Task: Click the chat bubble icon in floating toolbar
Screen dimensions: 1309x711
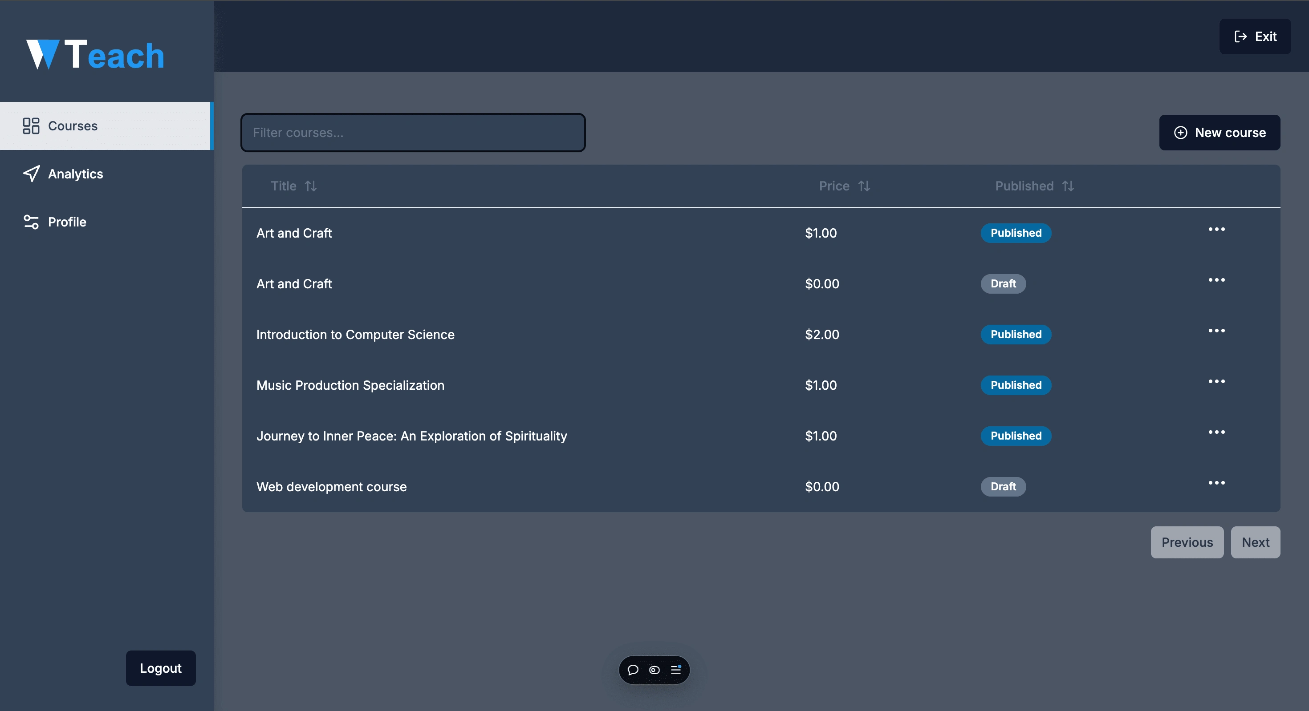Action: pos(633,670)
